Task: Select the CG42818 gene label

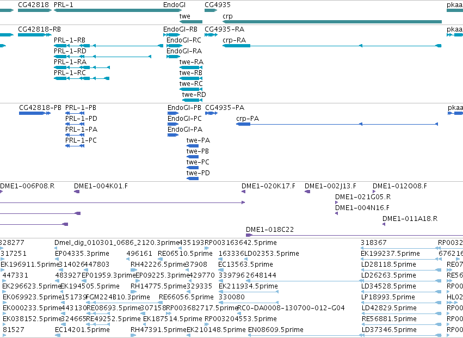Action: click(x=33, y=5)
